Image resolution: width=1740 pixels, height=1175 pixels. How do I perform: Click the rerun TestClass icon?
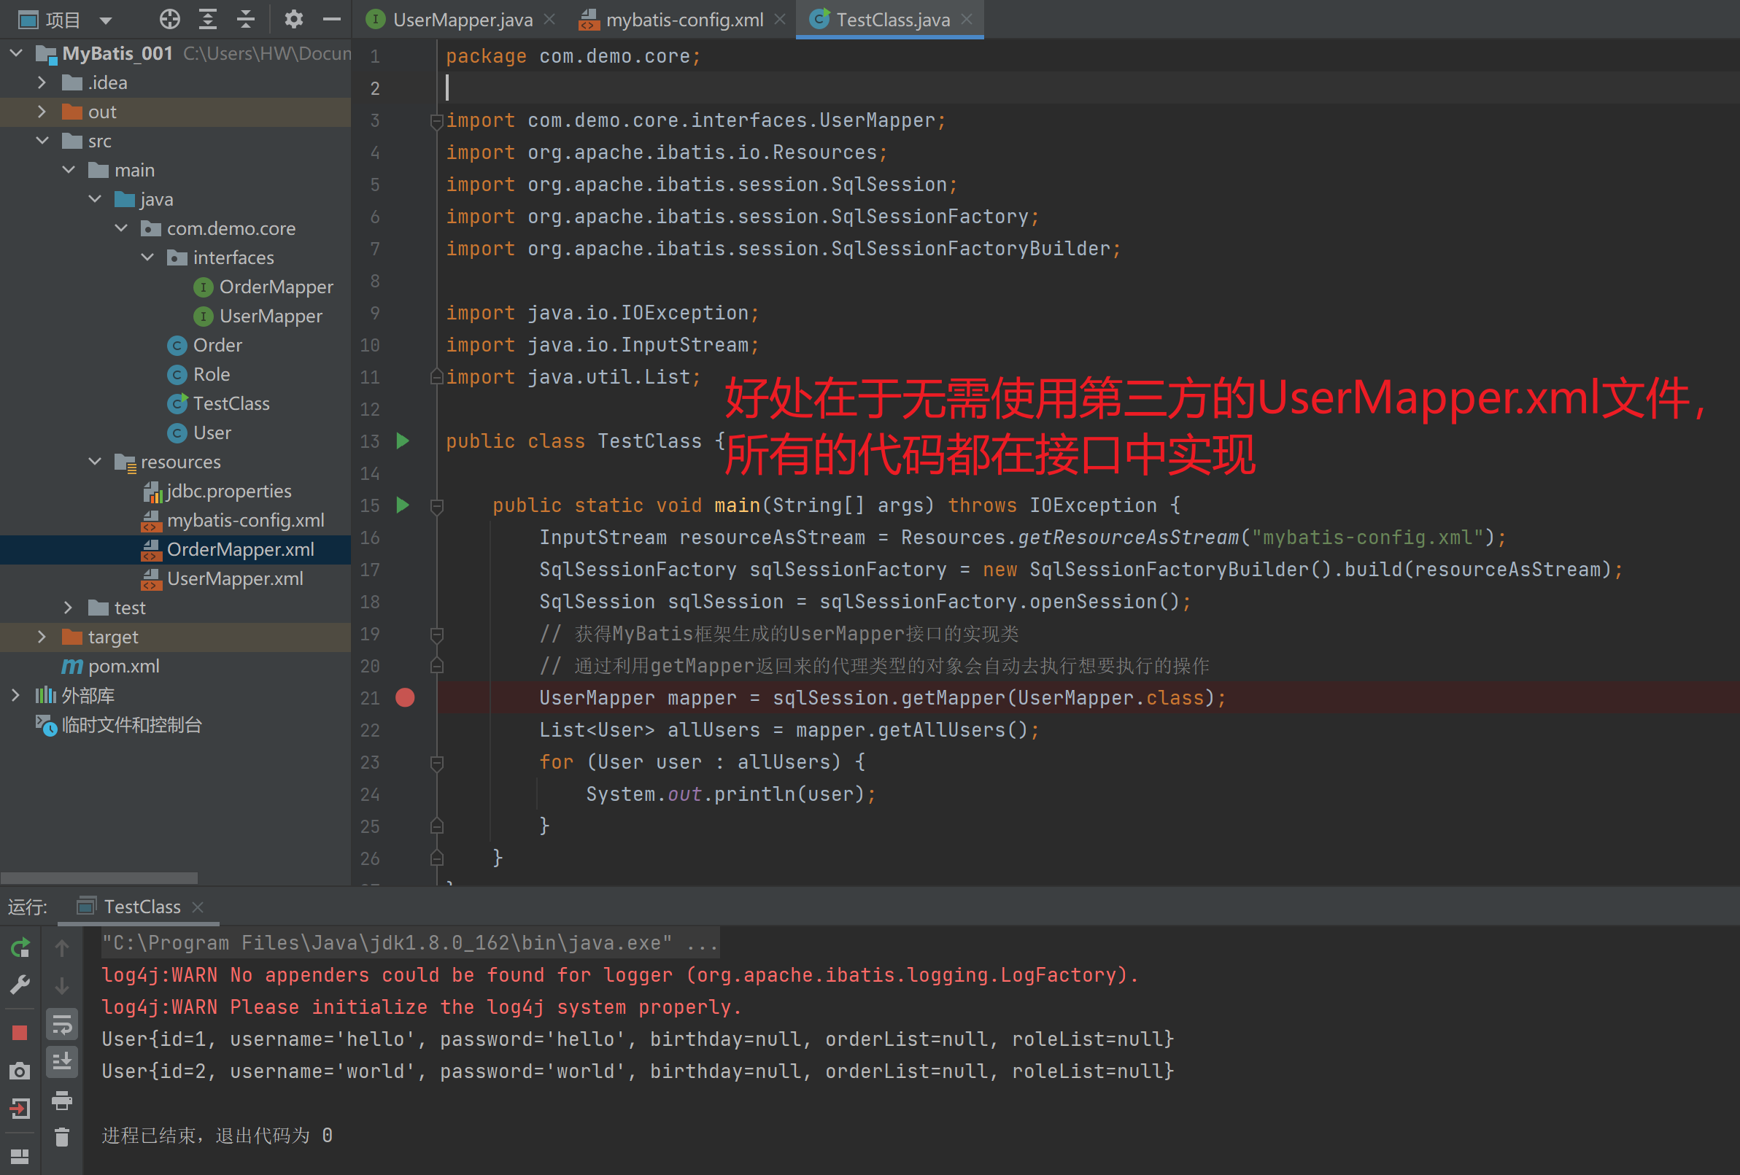[20, 948]
